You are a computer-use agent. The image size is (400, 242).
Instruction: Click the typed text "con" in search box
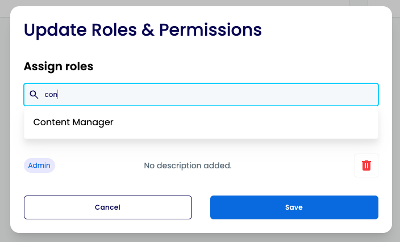pyautogui.click(x=51, y=95)
